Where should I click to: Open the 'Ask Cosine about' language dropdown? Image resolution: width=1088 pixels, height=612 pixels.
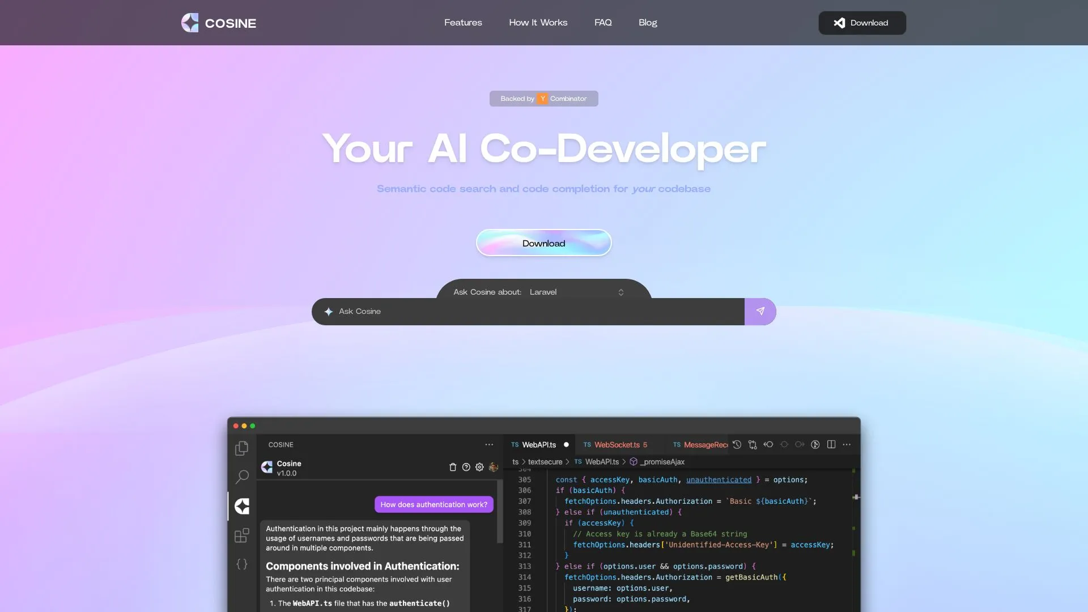click(x=577, y=292)
